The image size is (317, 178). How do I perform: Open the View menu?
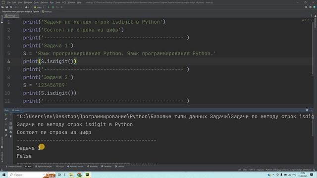(20, 2)
